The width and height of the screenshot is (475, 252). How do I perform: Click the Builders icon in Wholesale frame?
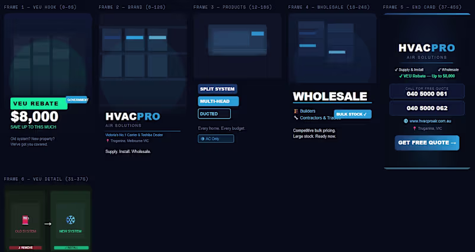tap(296, 111)
